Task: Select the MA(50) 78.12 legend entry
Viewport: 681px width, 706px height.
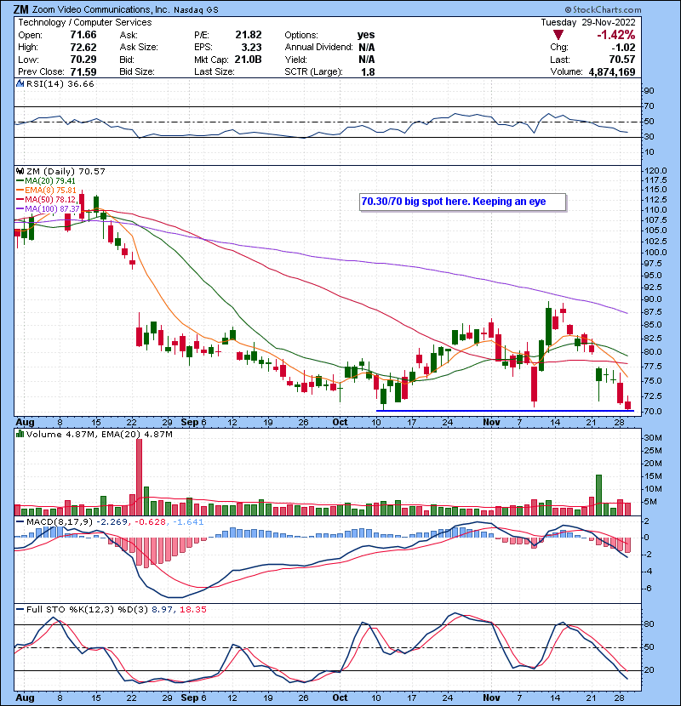Action: [x=47, y=199]
